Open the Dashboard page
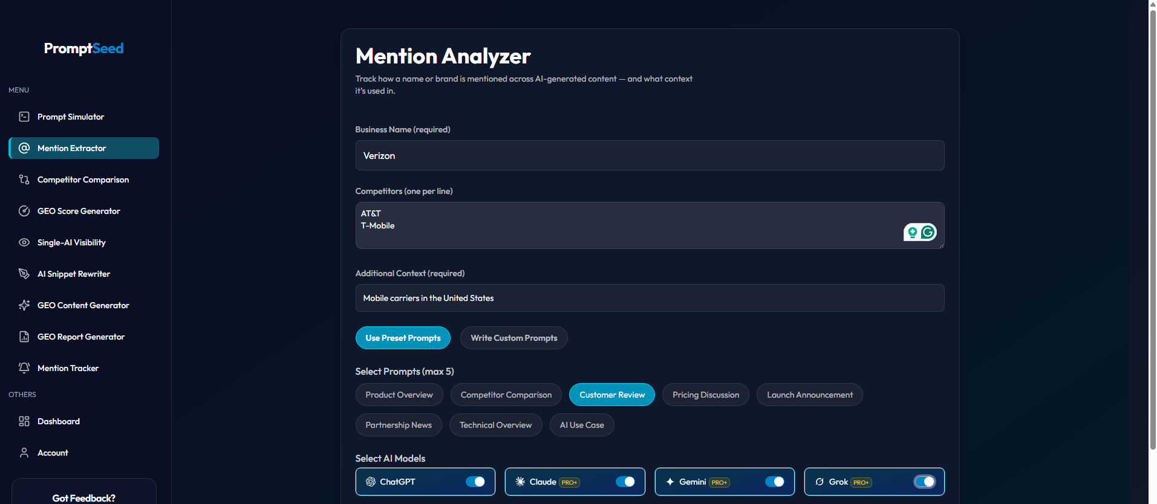Viewport: 1157px width, 504px height. [83, 421]
